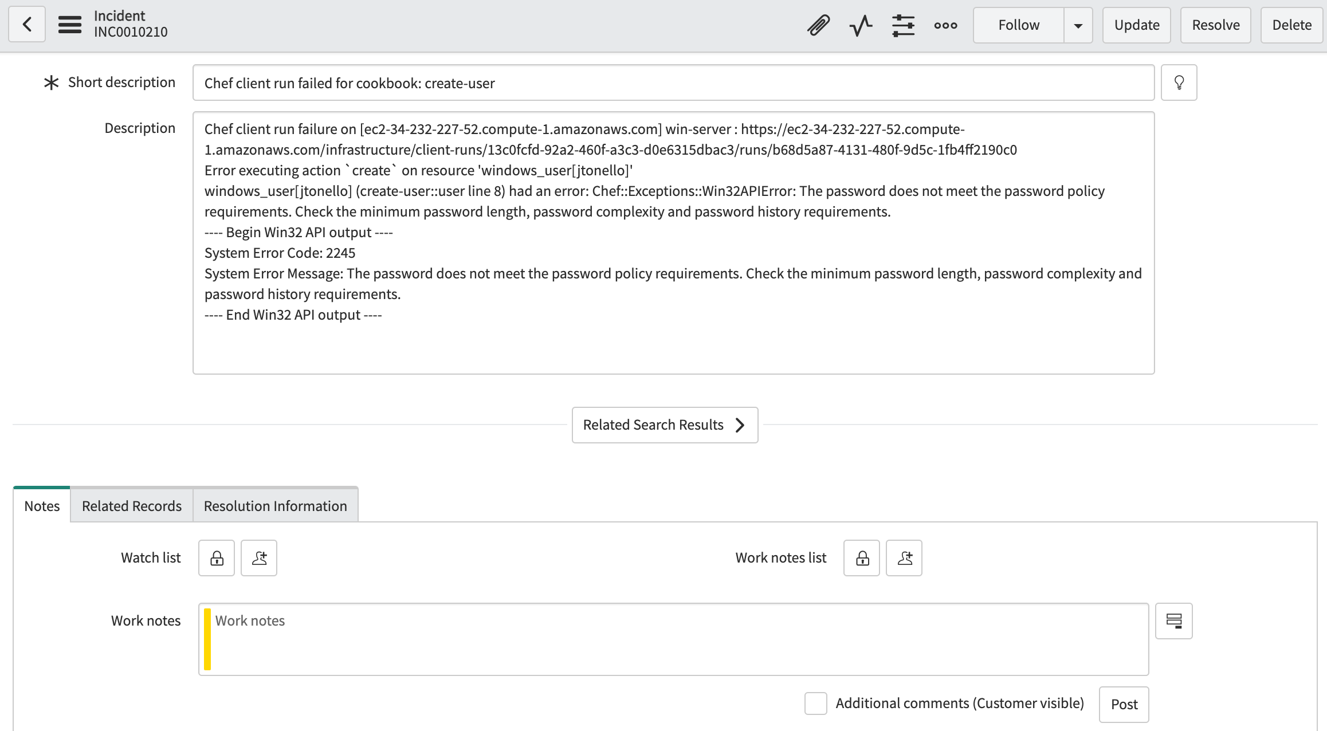Toggle the Watch list lock
This screenshot has height=731, width=1327.
[x=216, y=557]
